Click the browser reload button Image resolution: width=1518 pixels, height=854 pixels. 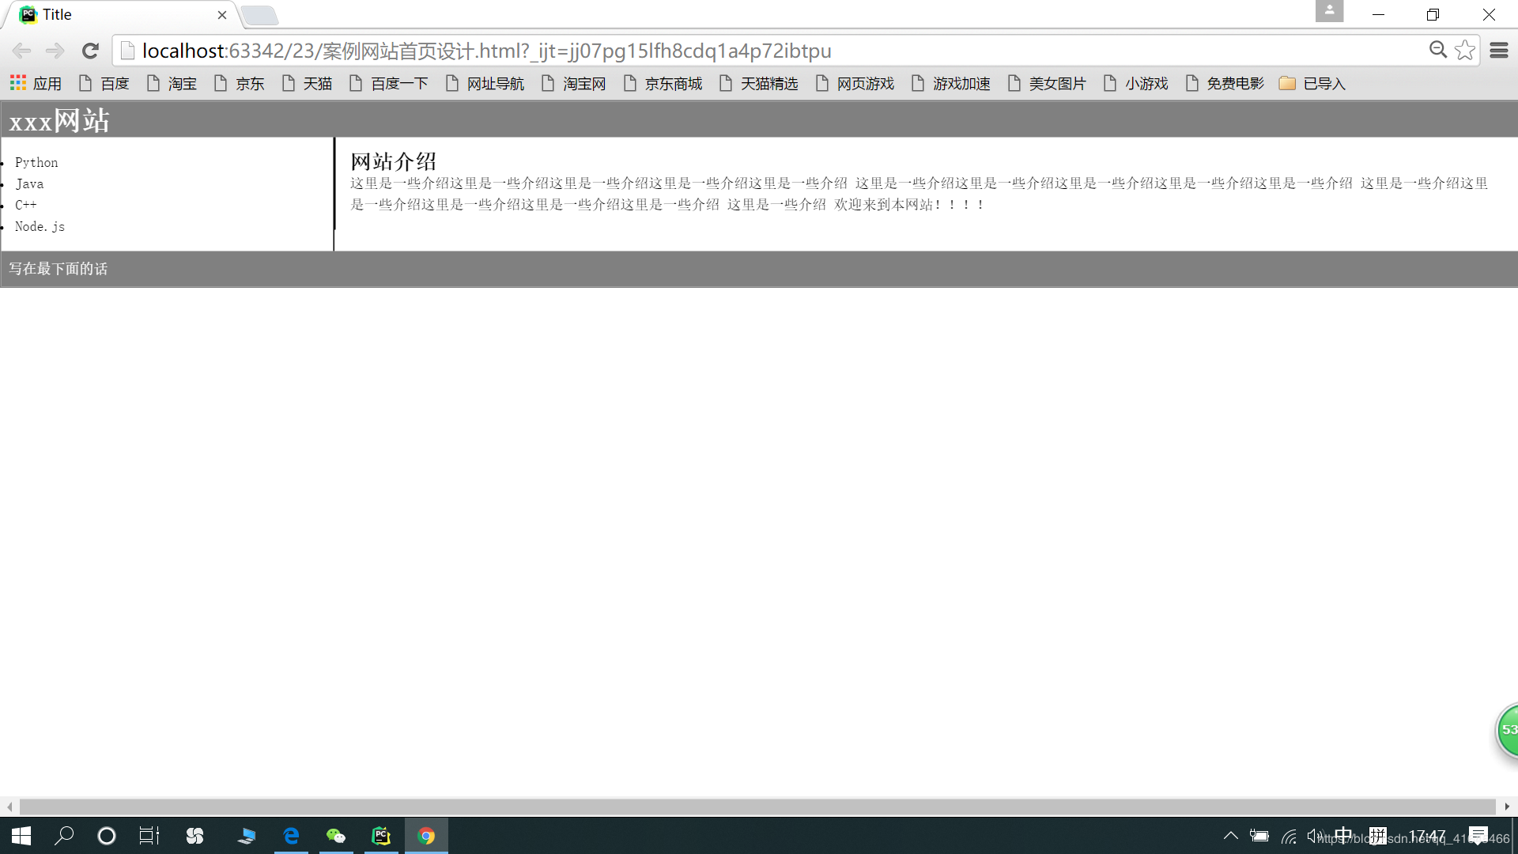pos(90,51)
